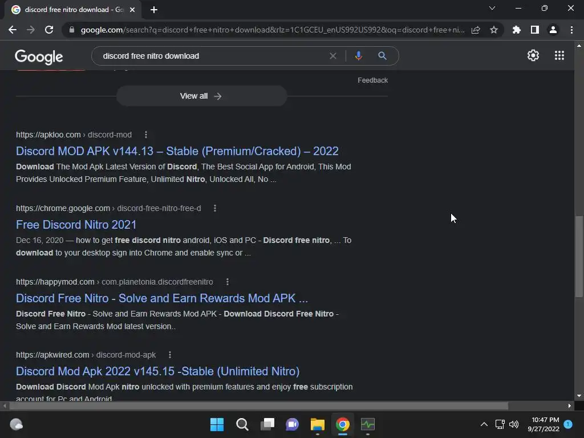The image size is (584, 438).
Task: Click the scroll down arrow
Action: 579,396
